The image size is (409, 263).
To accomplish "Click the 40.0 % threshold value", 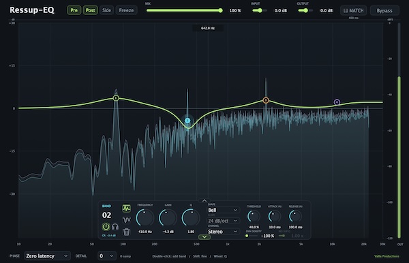I will pos(254,227).
